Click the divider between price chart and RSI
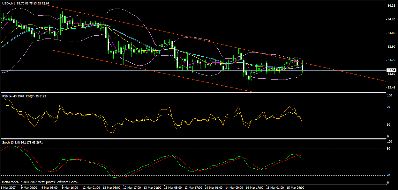The image size is (398, 190). 191,93
